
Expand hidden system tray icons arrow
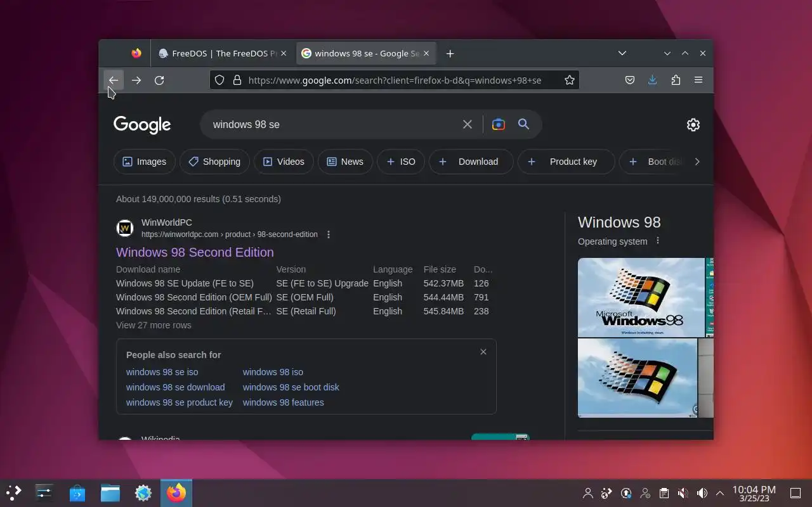click(x=720, y=493)
